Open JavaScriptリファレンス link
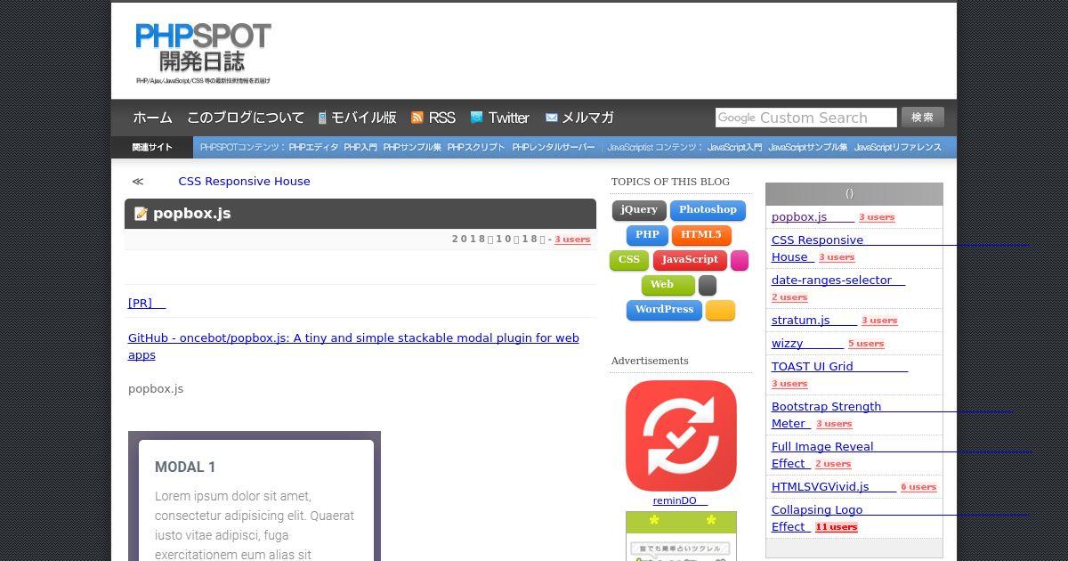Screen dimensions: 1068x561 pyautogui.click(x=897, y=148)
